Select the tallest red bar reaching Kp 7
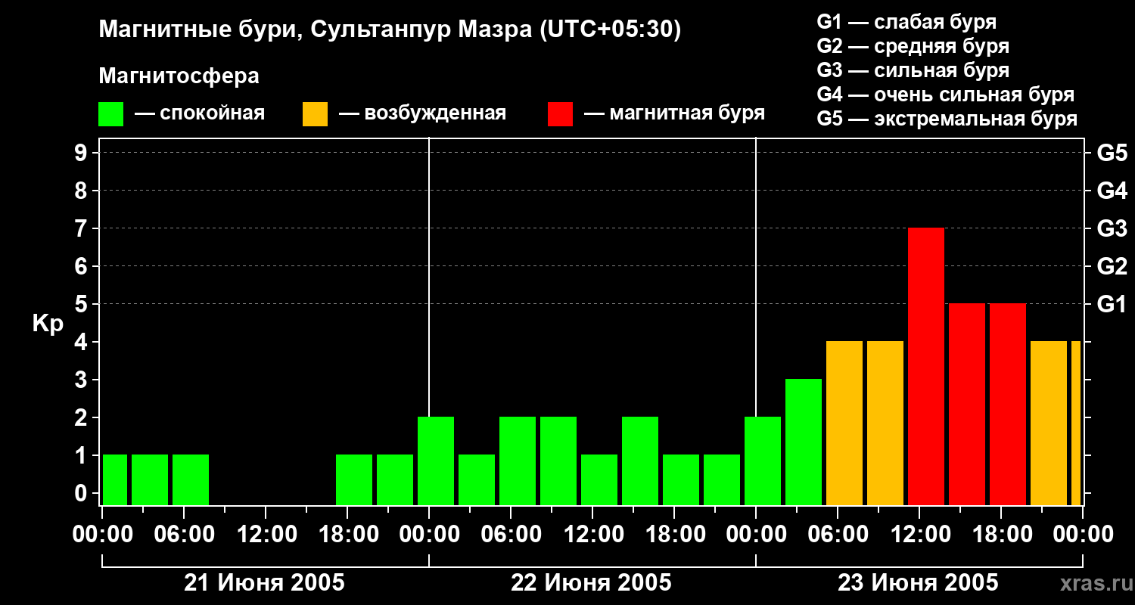 (926, 366)
